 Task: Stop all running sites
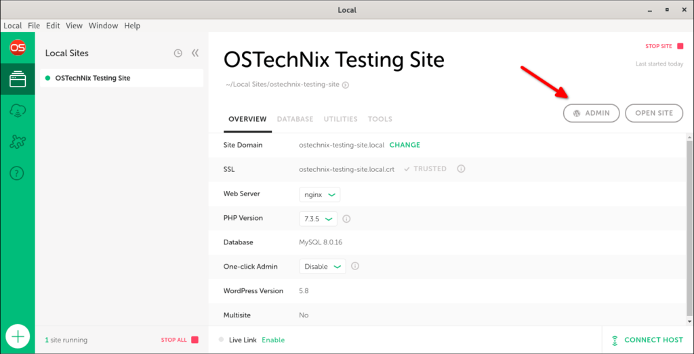tap(180, 340)
